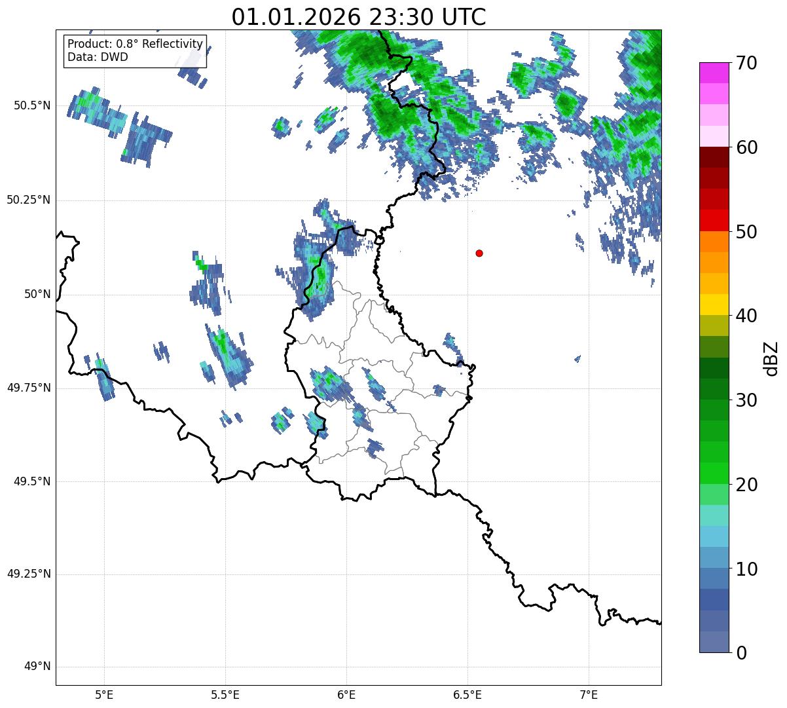This screenshot has width=787, height=708.
Task: Click the "dBZ" colorbar label
Action: pyautogui.click(x=772, y=358)
